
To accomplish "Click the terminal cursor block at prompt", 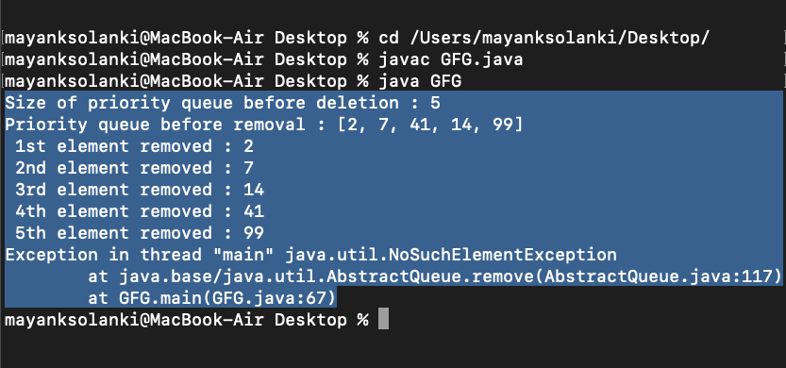I will (x=383, y=319).
